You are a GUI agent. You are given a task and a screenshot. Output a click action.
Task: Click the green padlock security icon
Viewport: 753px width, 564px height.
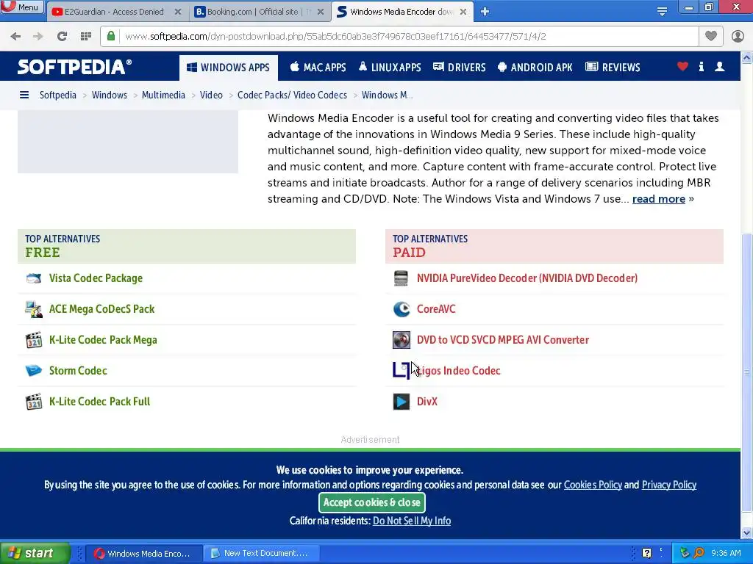click(x=111, y=36)
